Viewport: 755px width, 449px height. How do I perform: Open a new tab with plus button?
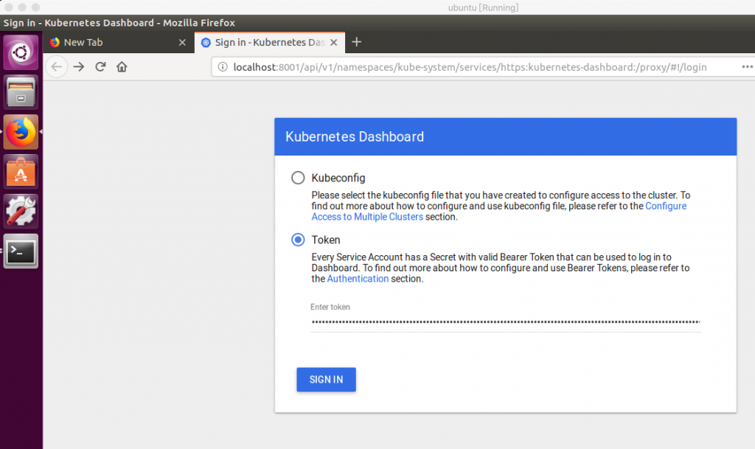coord(356,42)
